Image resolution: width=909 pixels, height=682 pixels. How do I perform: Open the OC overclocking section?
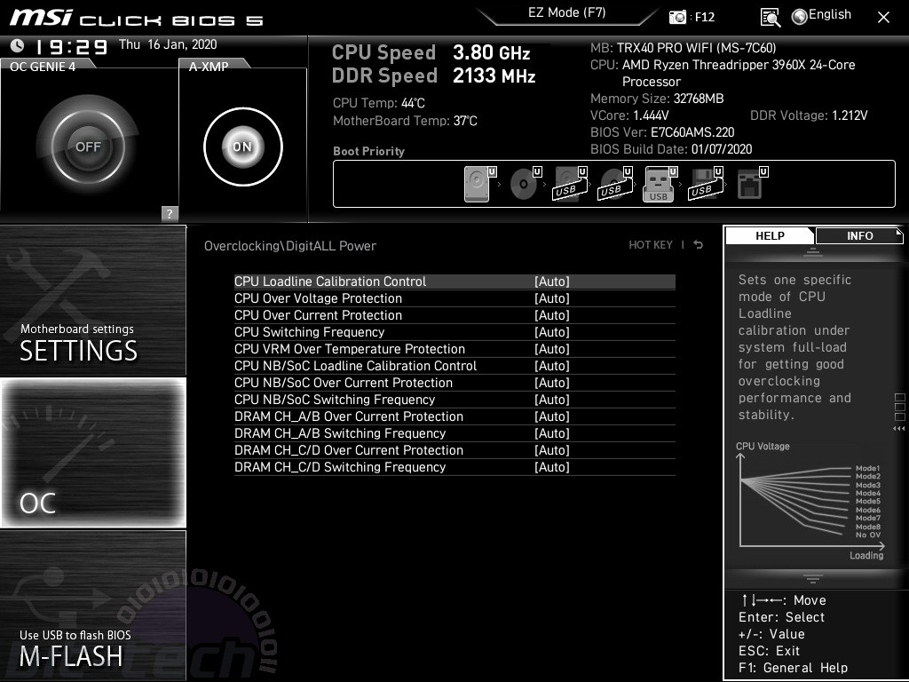coord(92,453)
